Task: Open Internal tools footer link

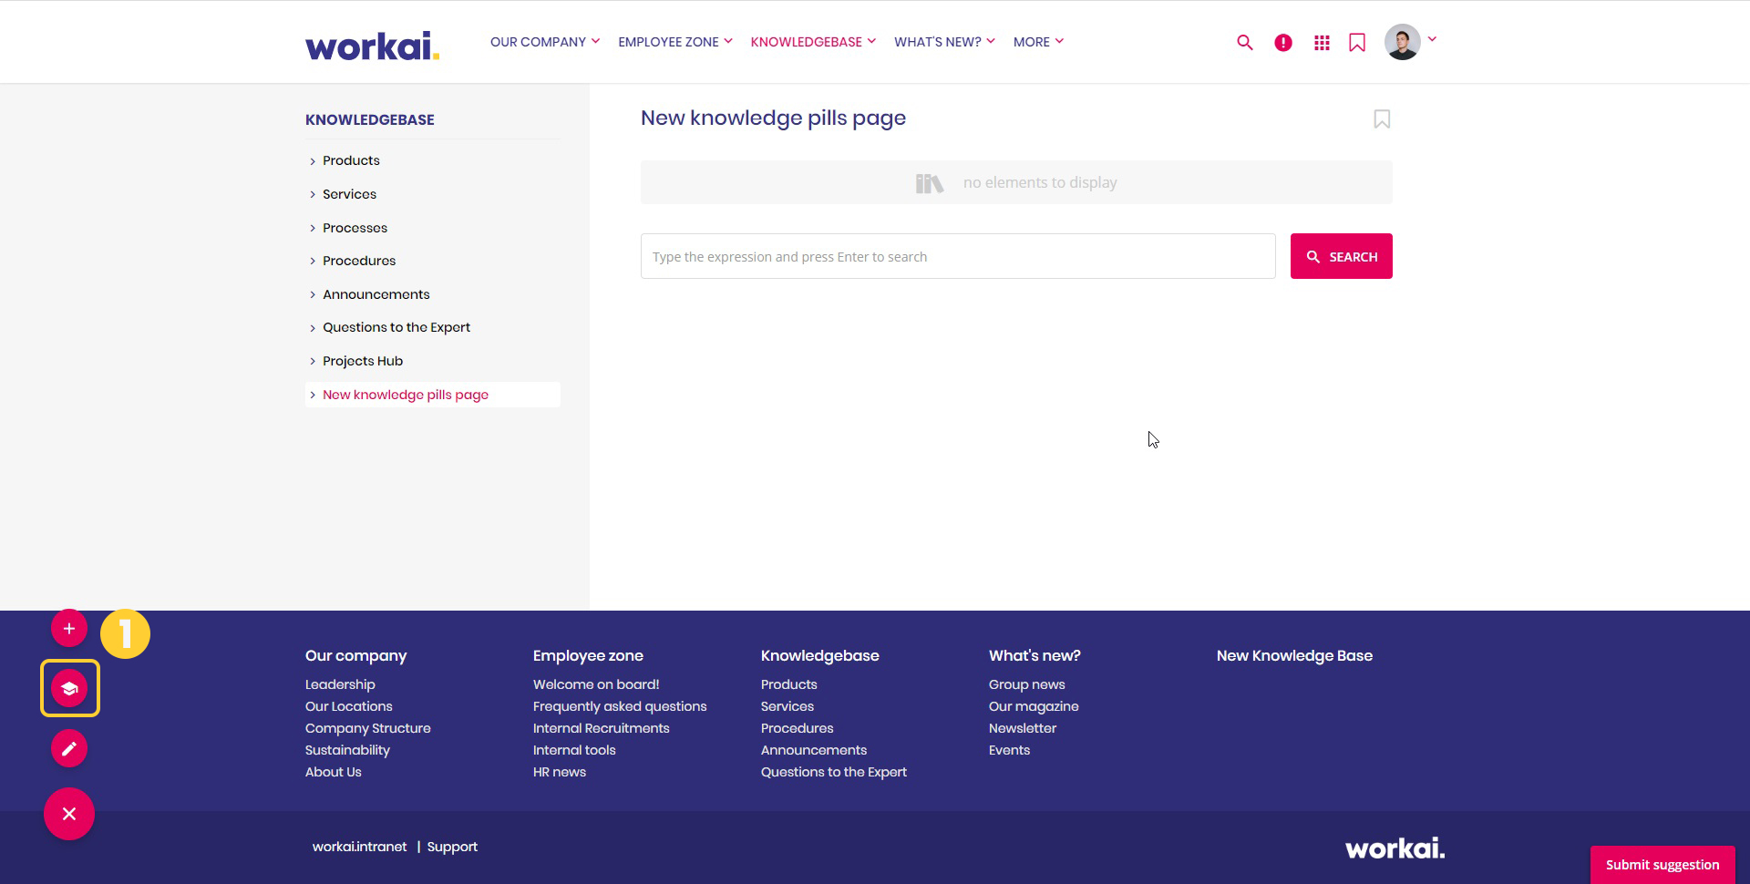Action: point(574,750)
